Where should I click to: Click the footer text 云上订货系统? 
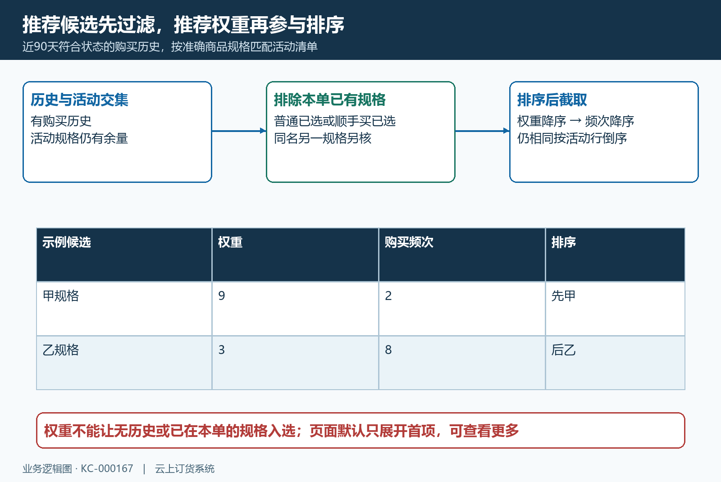click(185, 468)
